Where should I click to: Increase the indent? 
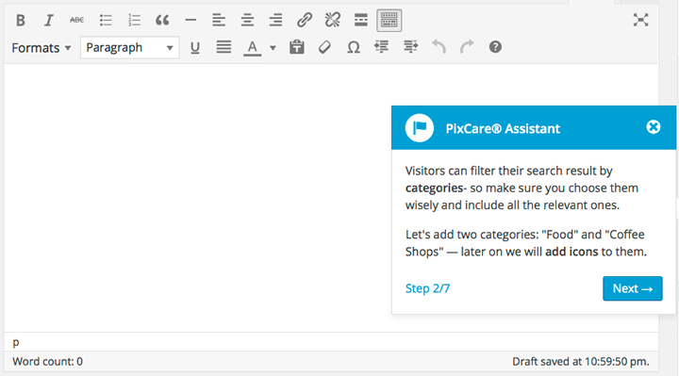click(x=410, y=47)
